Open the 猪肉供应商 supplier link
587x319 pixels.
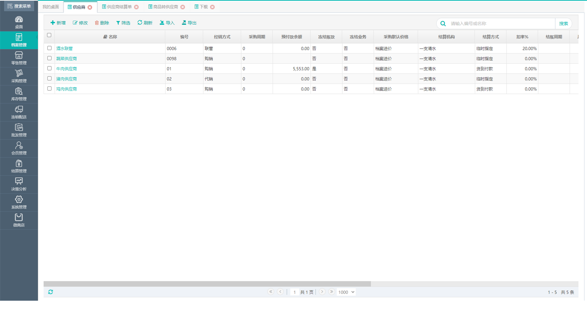pos(67,79)
